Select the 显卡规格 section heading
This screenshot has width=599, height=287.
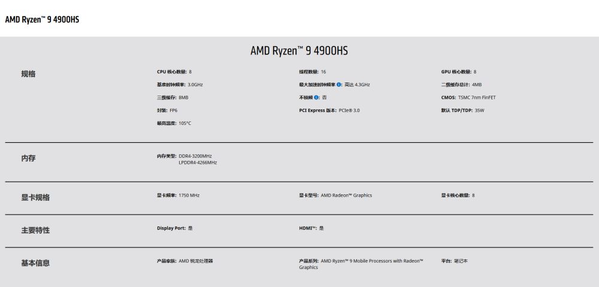click(x=35, y=197)
